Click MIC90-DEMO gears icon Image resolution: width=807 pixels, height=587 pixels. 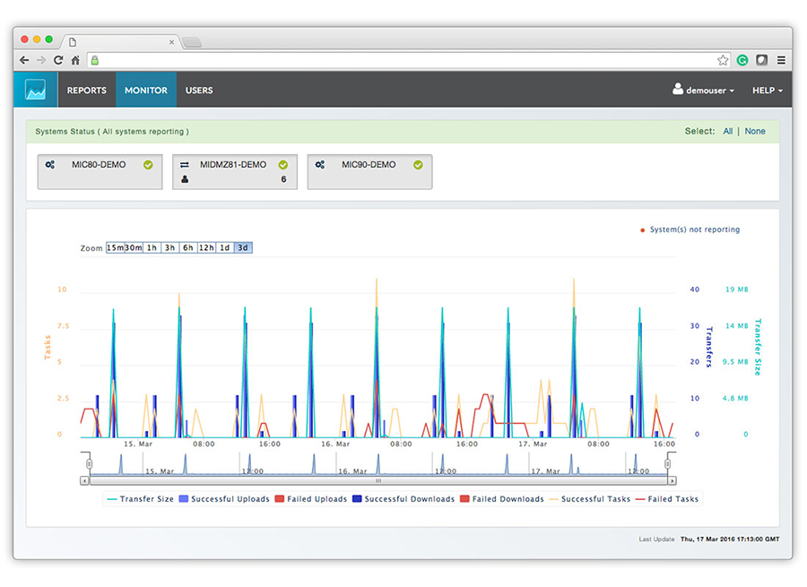point(319,165)
